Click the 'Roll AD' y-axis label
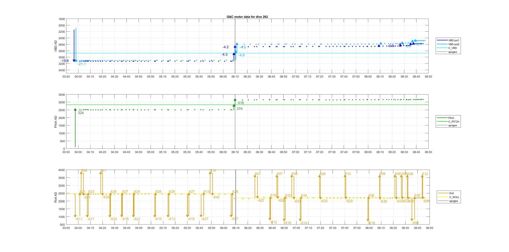This screenshot has height=252, width=509. pos(56,197)
